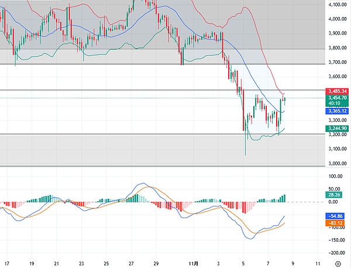Screen dimensions: 351x268
Task: Click the 40:10 candle countdown timer
Action: pyautogui.click(x=338, y=103)
